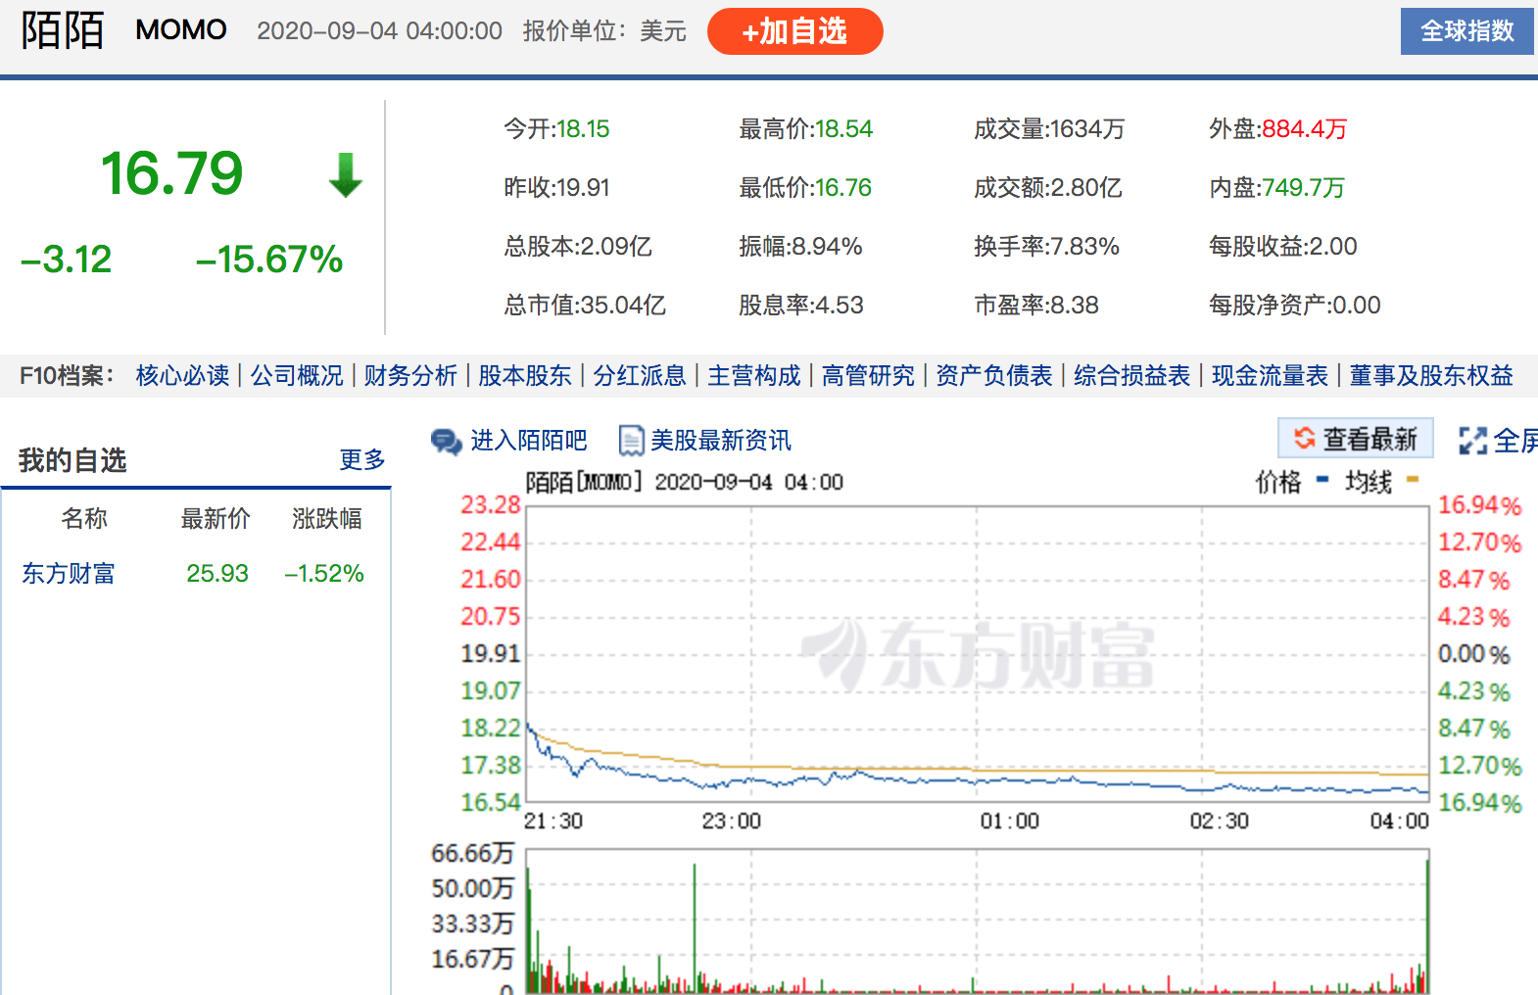
Task: Open 综合损益表 link
Action: 1132,376
